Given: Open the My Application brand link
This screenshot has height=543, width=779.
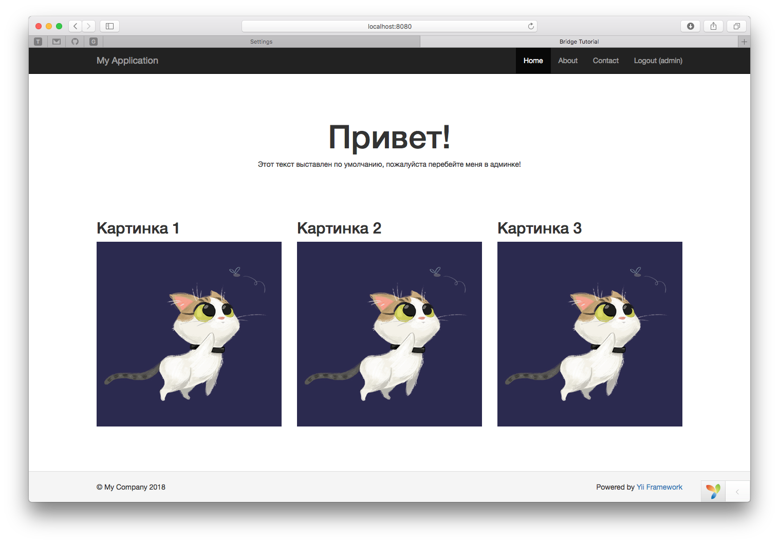Looking at the screenshot, I should point(127,61).
